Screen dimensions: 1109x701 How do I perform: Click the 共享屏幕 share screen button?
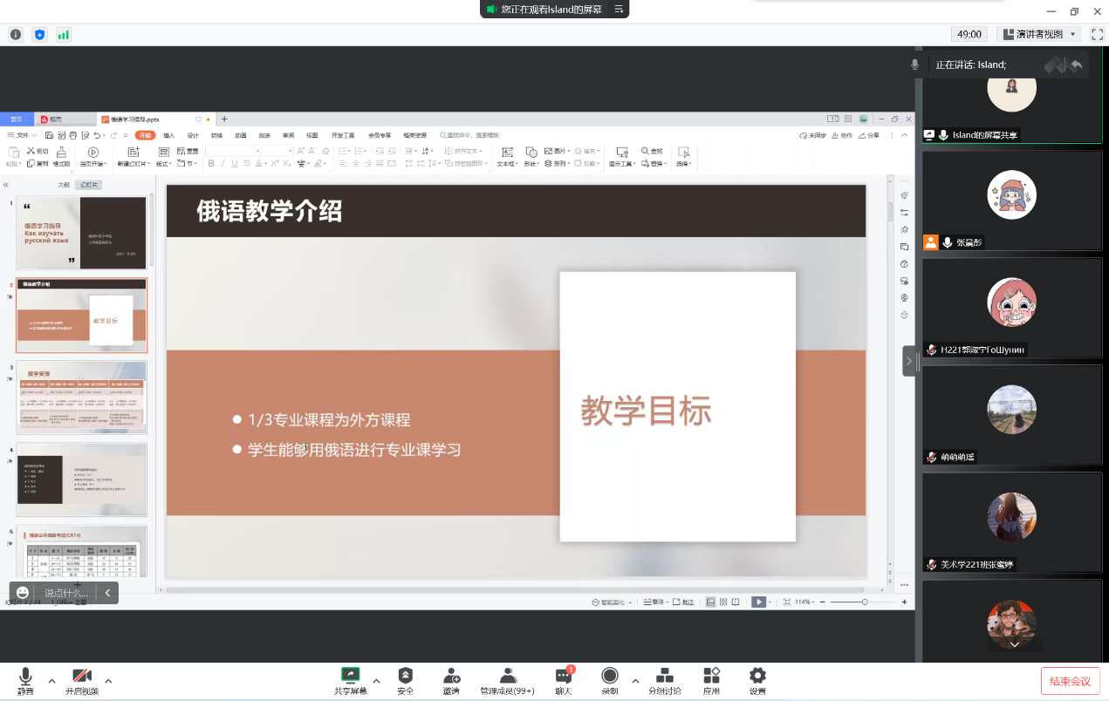tap(351, 680)
